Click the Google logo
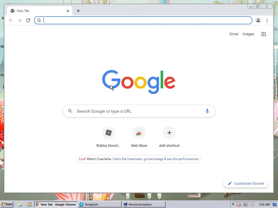Screen dimensions: 278x208 [139, 82]
